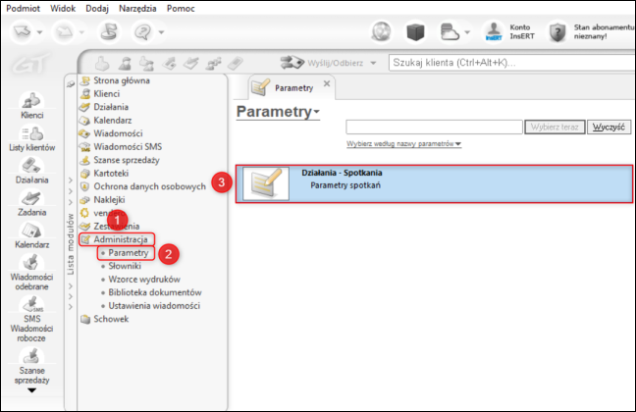Focus the Szukaj klienta search field
The height and width of the screenshot is (412, 636).
(x=512, y=63)
